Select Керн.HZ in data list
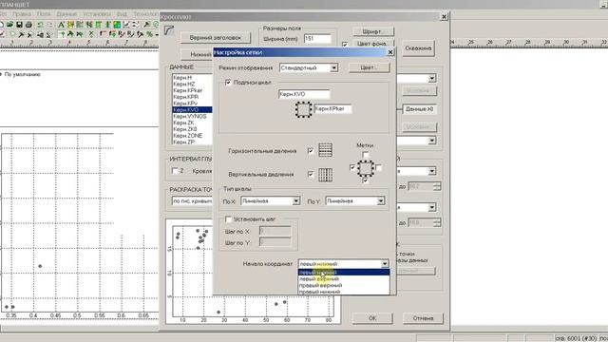 click(192, 85)
